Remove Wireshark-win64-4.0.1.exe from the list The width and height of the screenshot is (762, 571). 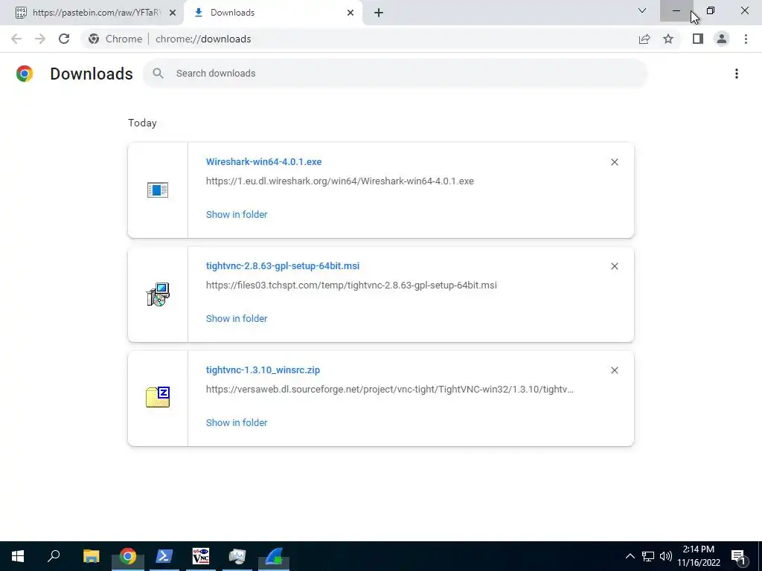[x=614, y=162]
